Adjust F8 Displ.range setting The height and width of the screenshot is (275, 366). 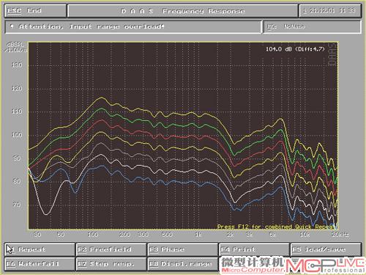click(x=182, y=264)
